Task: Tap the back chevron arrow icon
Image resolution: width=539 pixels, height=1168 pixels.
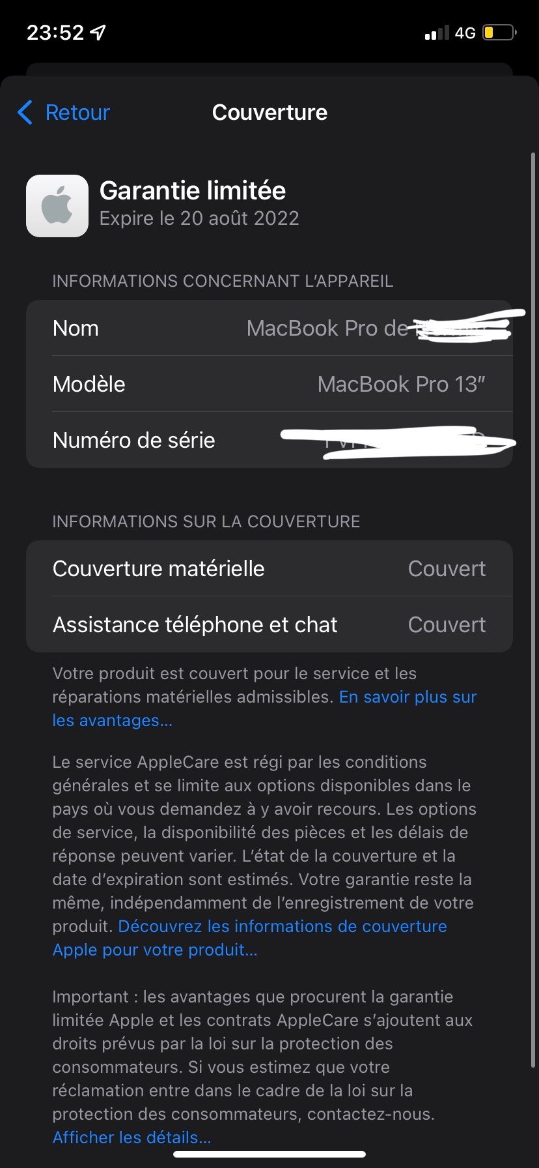Action: 25,113
